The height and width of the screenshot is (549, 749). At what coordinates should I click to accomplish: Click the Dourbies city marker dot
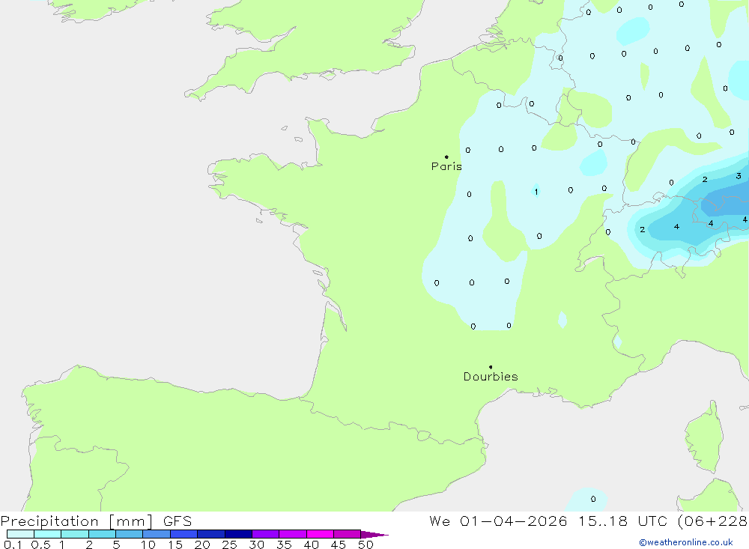491,367
